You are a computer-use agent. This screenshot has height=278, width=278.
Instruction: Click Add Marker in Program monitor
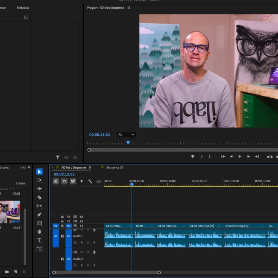click(193, 157)
